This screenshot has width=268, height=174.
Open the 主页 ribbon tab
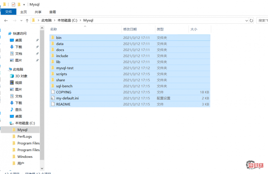tap(23, 12)
